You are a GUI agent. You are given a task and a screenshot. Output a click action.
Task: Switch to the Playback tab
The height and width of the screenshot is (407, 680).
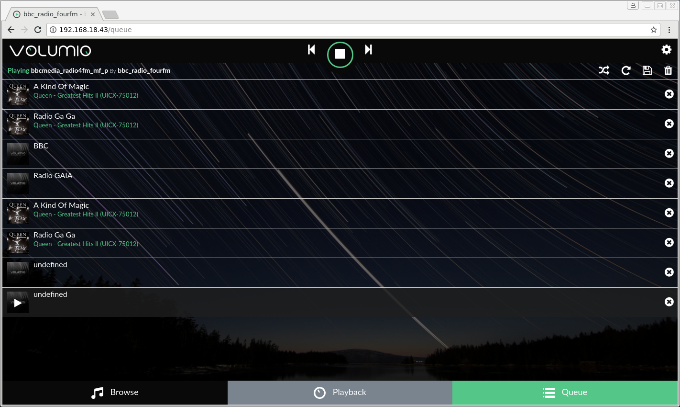point(340,392)
